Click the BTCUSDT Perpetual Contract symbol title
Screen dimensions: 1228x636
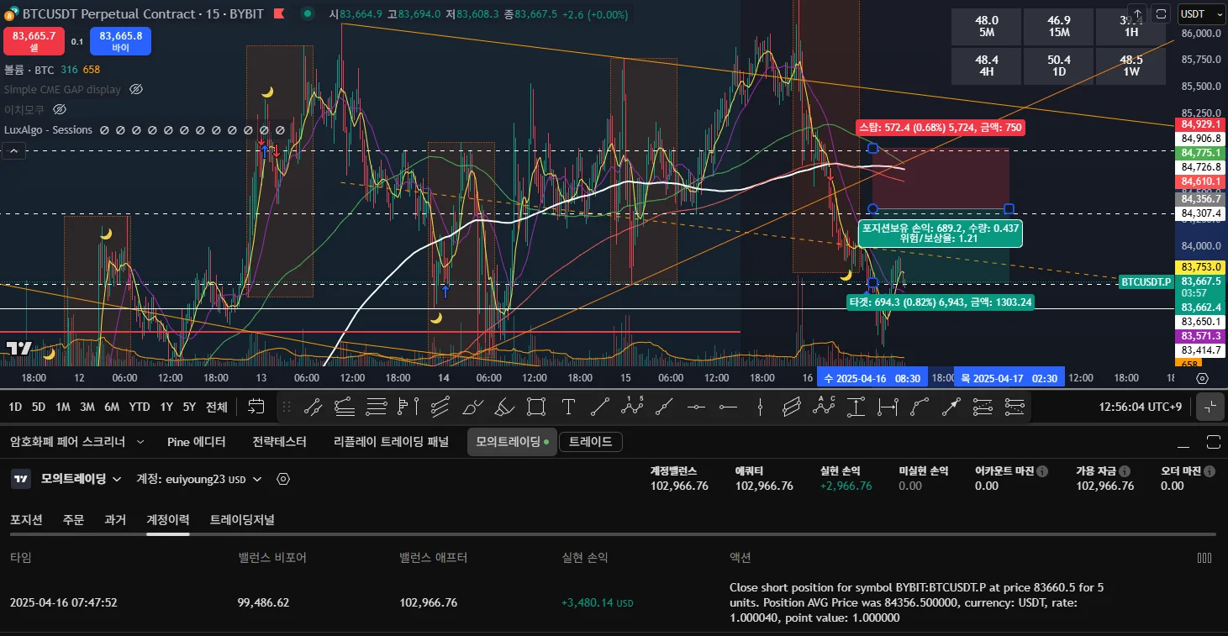(x=142, y=14)
